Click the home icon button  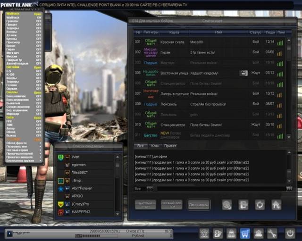(x=276, y=204)
